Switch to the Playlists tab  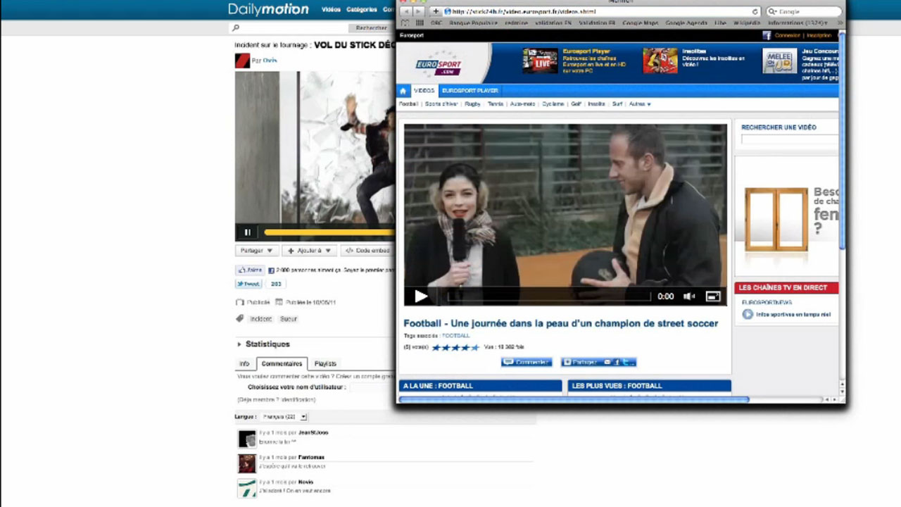click(325, 364)
